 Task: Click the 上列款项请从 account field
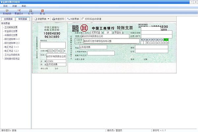coord(101,53)
